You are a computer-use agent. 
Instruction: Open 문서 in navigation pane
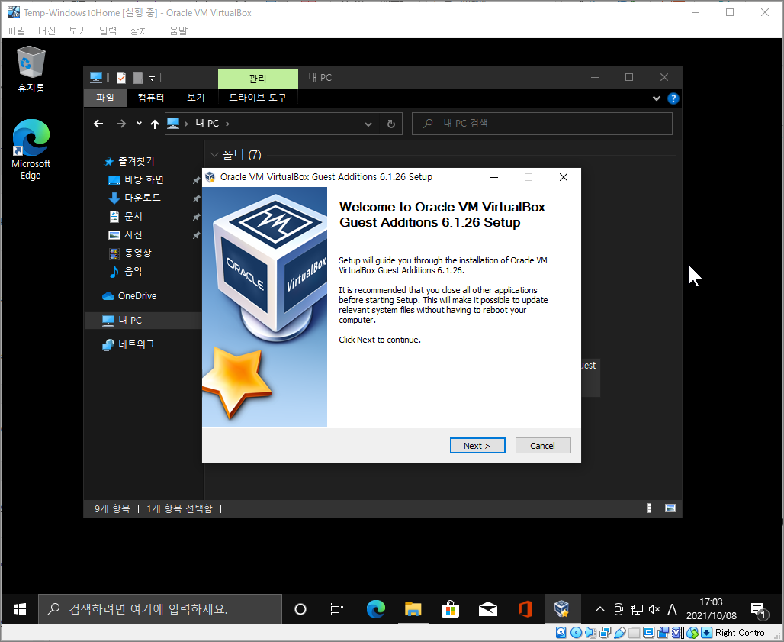point(126,216)
